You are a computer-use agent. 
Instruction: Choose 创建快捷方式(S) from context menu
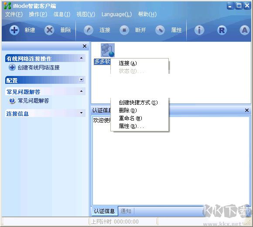pos(138,103)
